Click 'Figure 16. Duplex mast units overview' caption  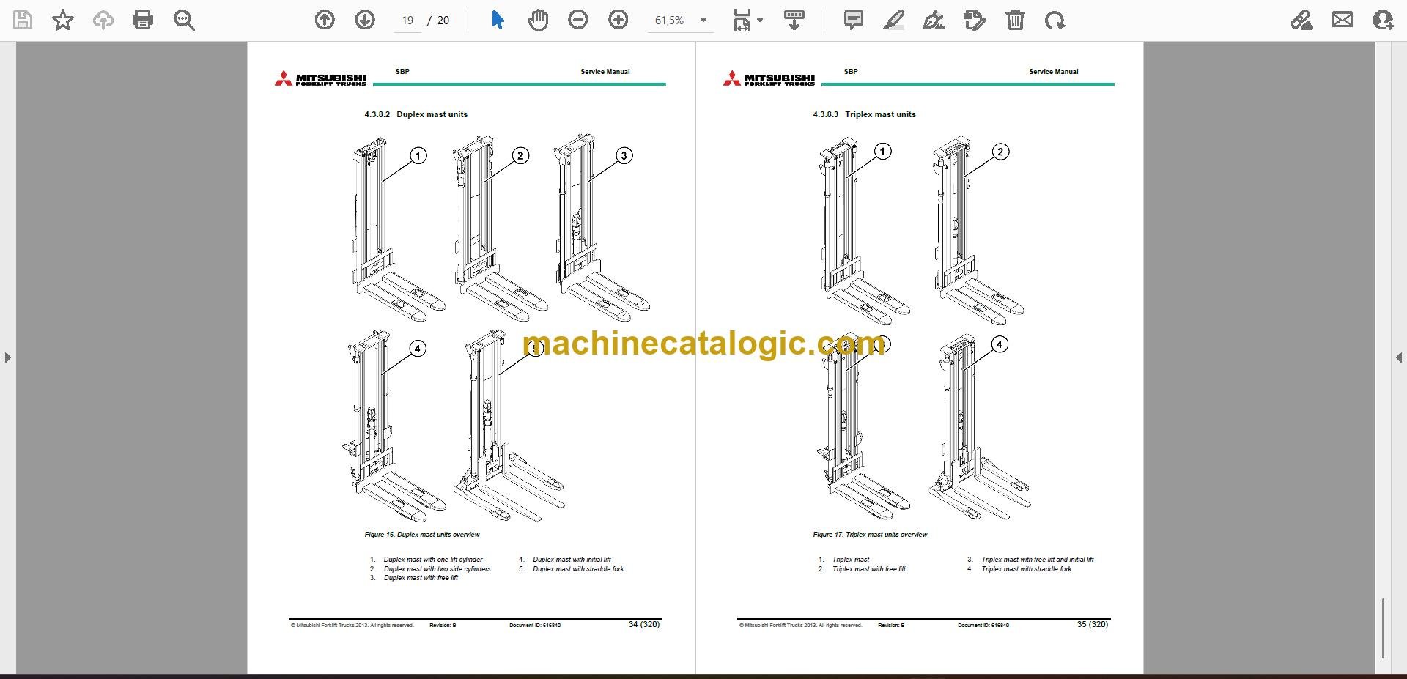(422, 535)
